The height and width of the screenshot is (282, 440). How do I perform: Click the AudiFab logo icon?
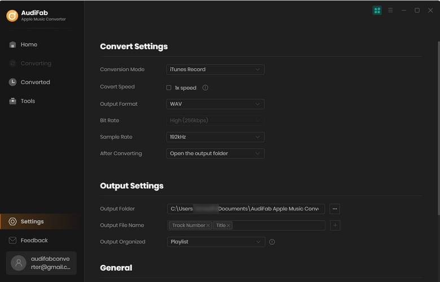12,16
